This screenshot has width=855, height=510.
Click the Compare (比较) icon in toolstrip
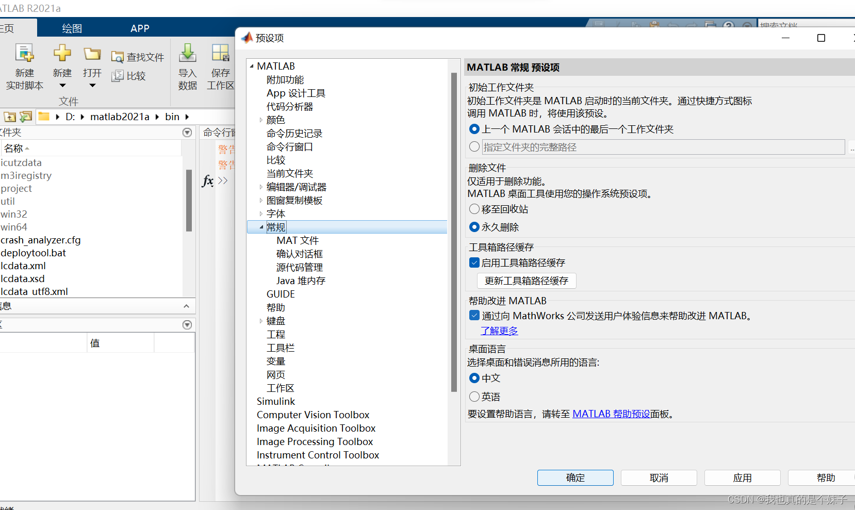tap(118, 76)
